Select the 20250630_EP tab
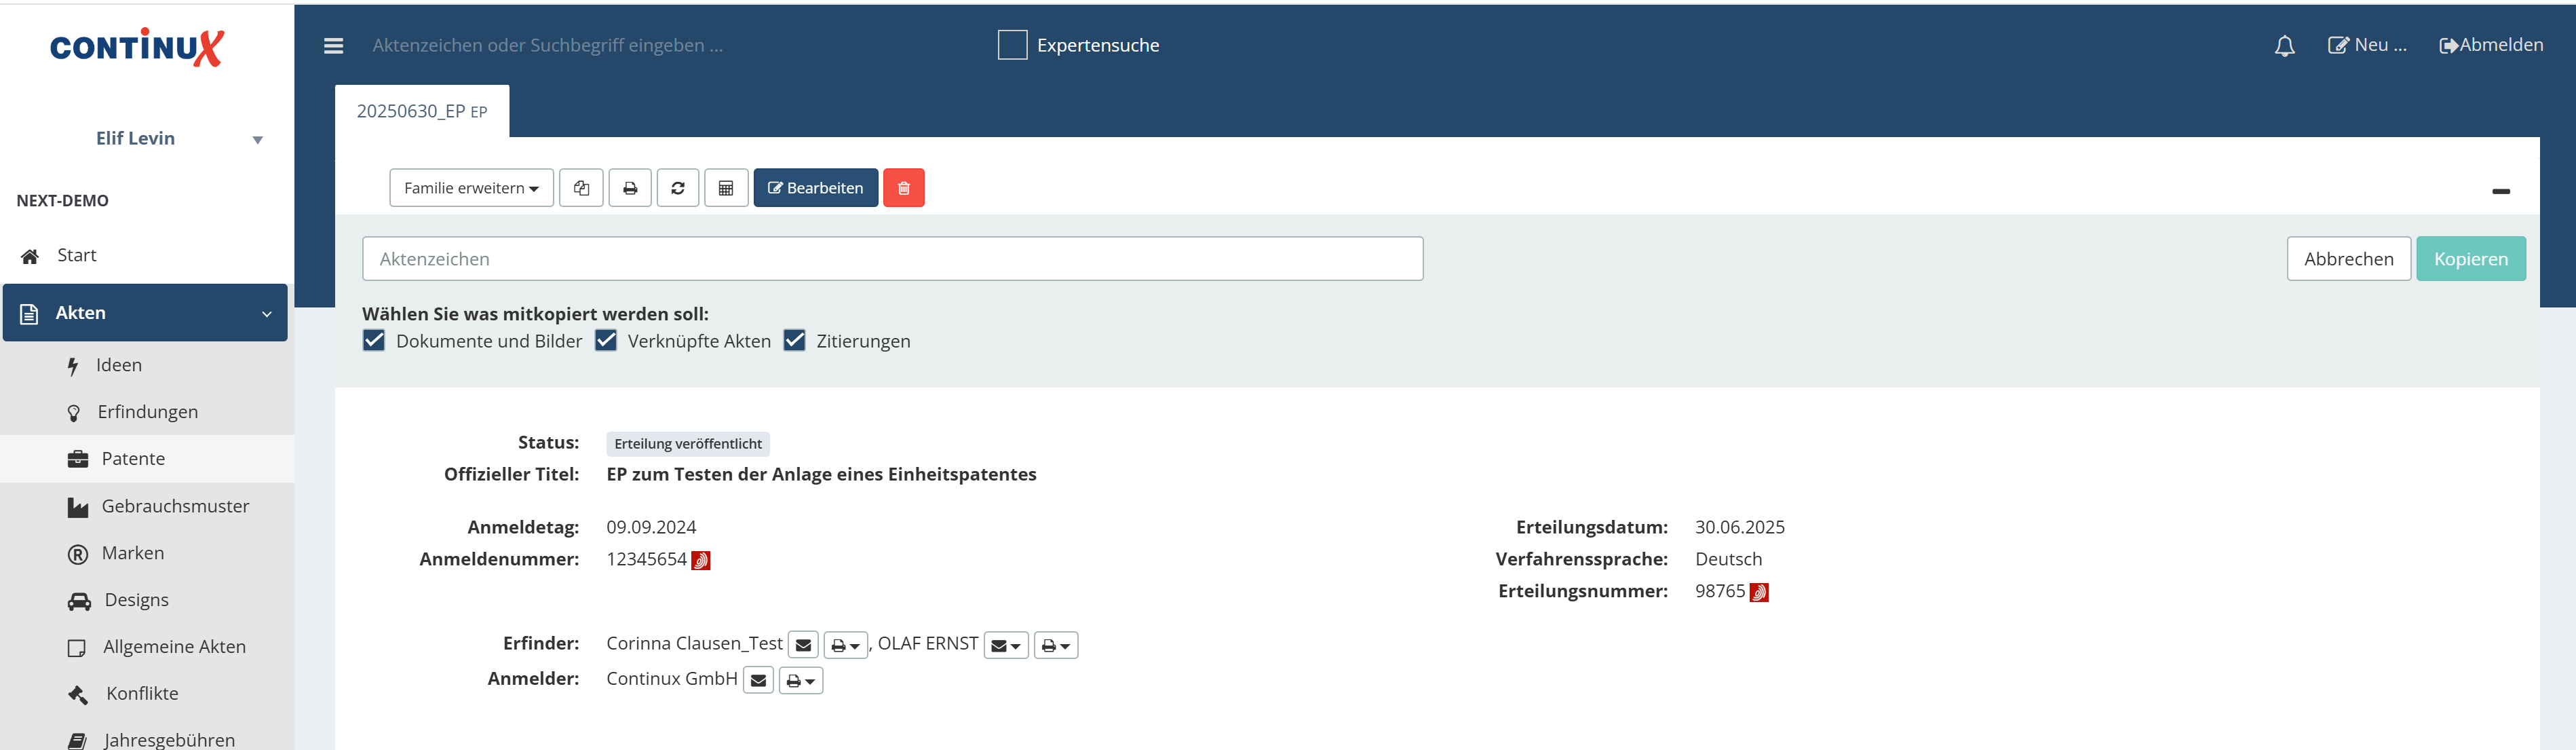This screenshot has width=2576, height=750. (421, 111)
